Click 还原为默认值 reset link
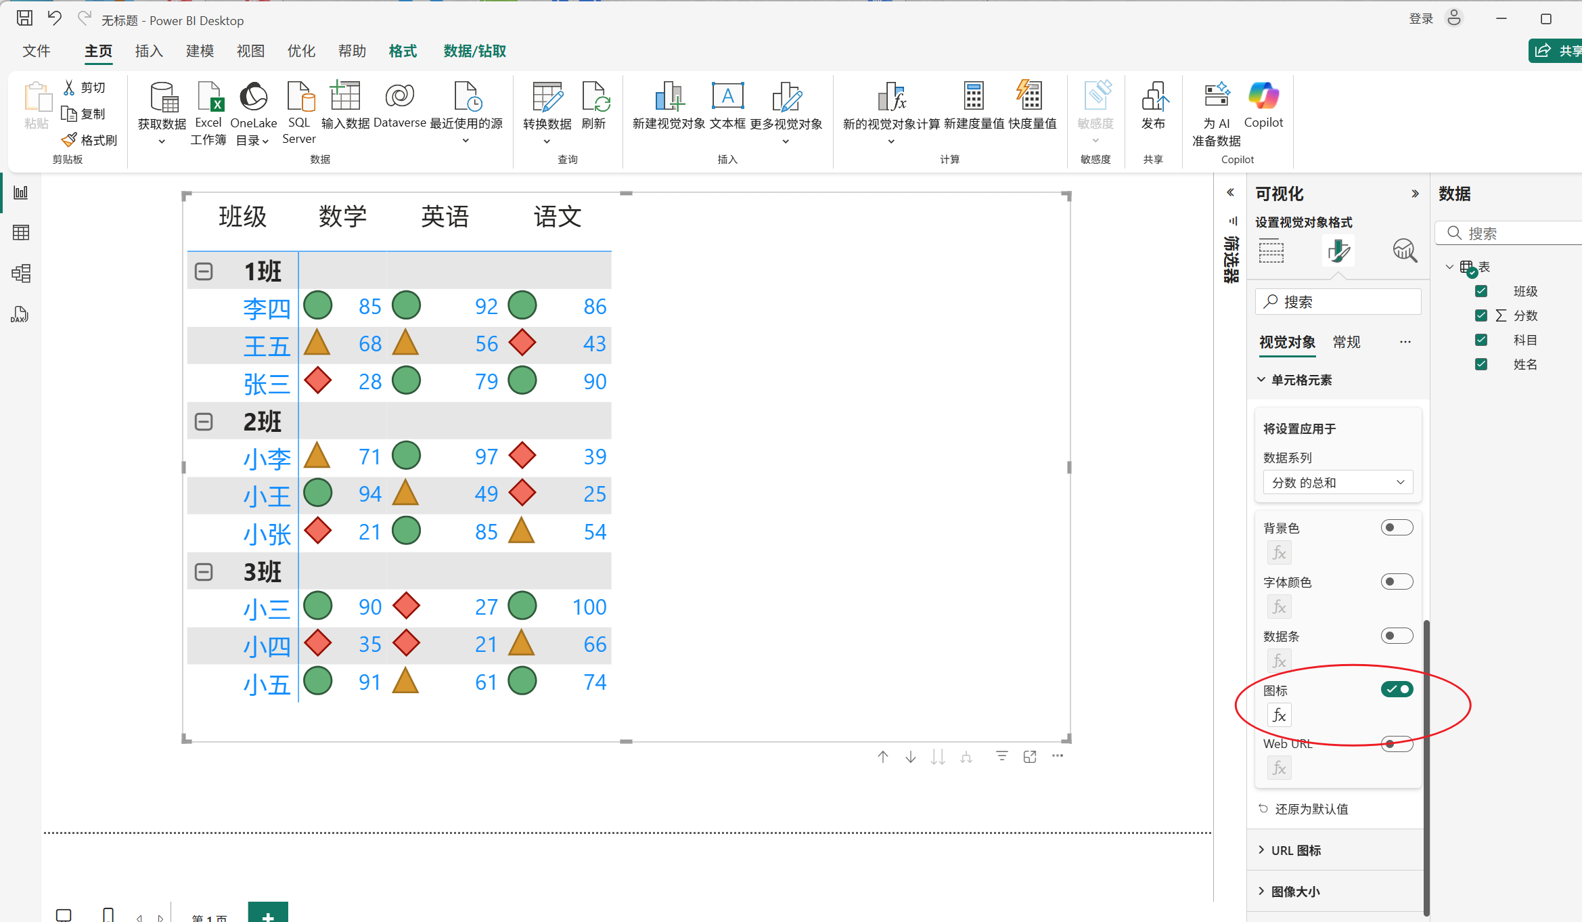1582x922 pixels. click(1311, 809)
